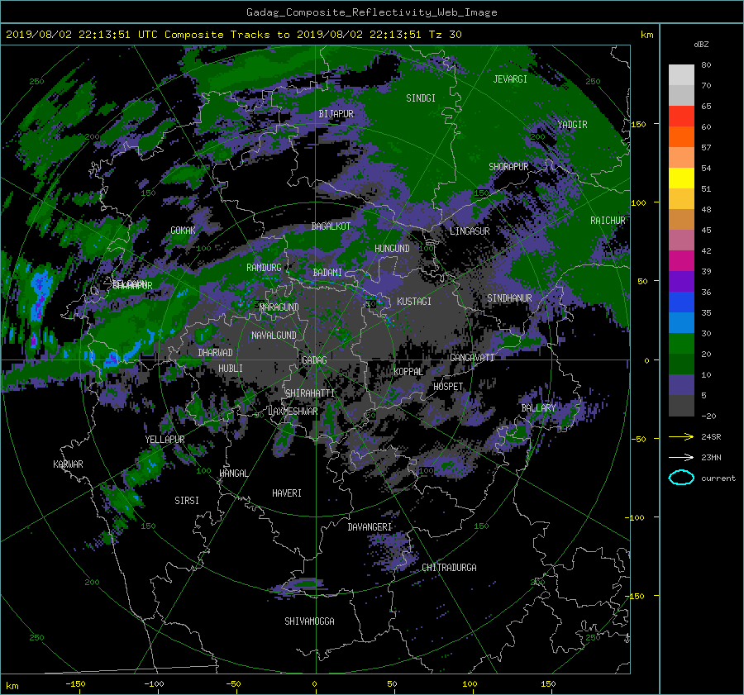The width and height of the screenshot is (744, 695).
Task: Click the DAVANGERI city label
Action: (x=370, y=527)
